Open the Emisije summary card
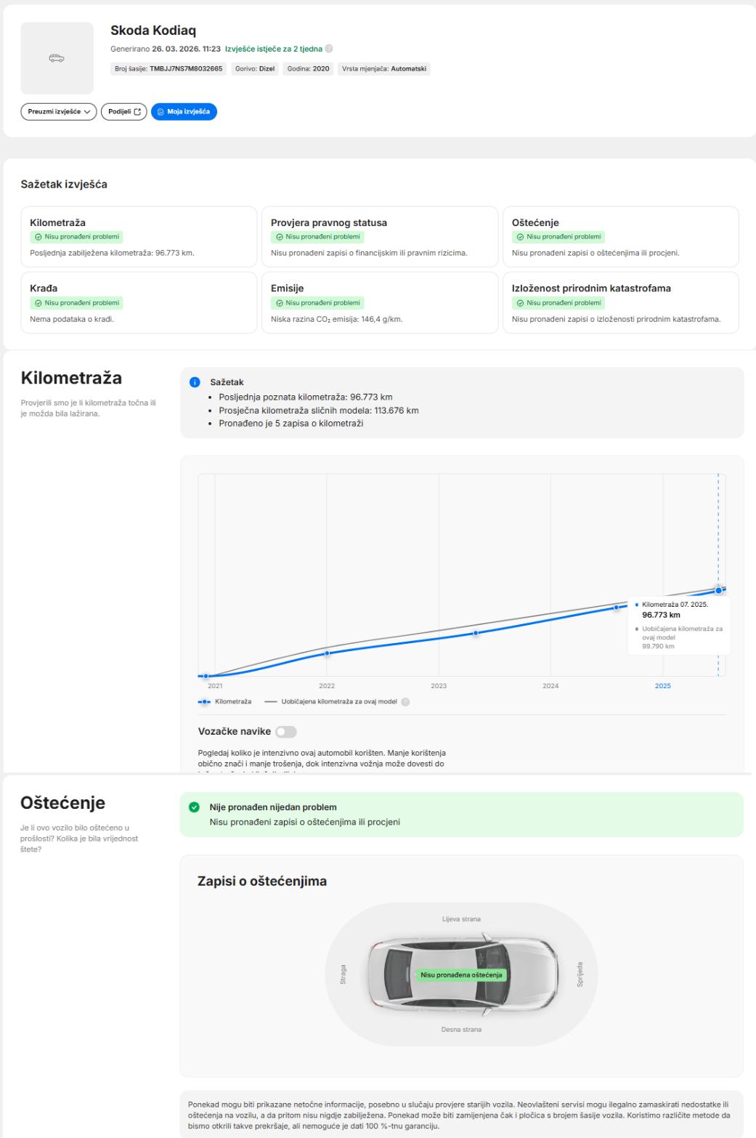 coord(380,302)
